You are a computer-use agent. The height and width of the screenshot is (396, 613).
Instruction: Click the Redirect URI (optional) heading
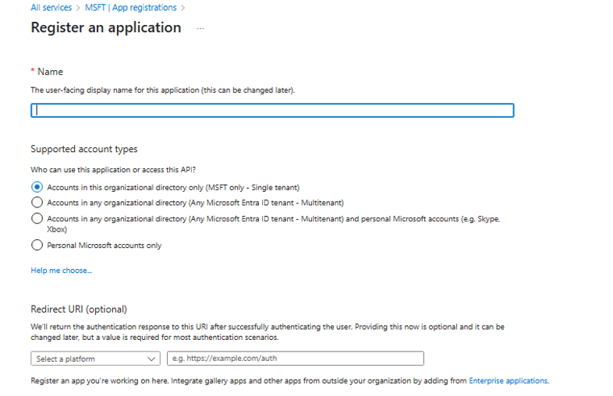tap(79, 309)
